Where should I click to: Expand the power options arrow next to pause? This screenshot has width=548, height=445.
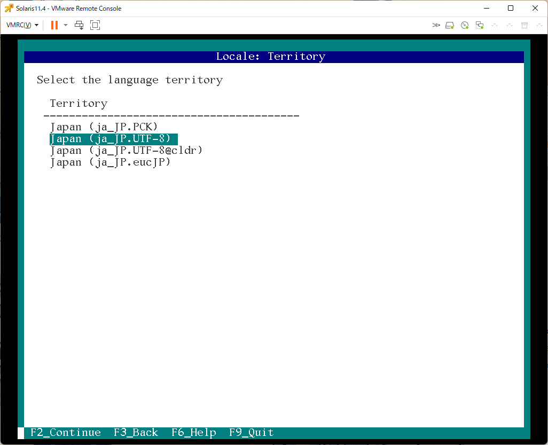pyautogui.click(x=66, y=25)
